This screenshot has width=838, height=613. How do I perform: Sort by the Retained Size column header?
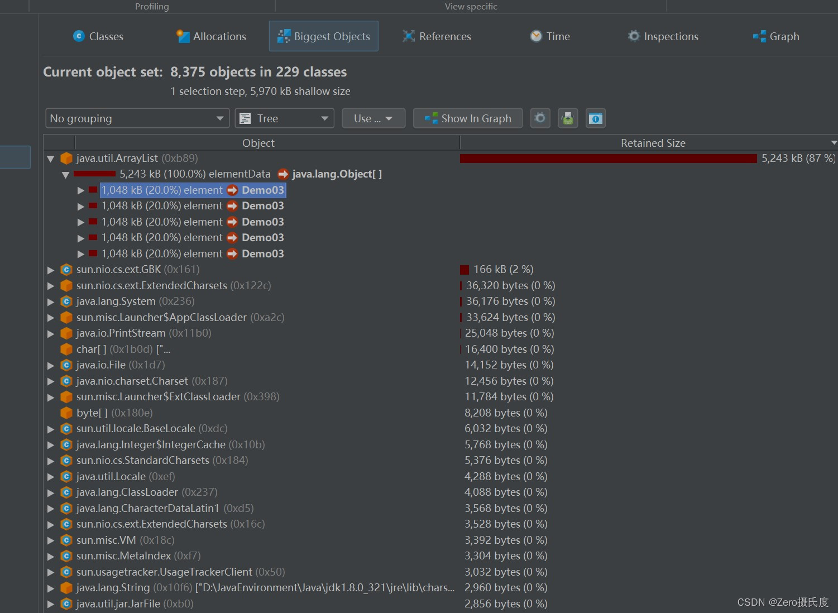(649, 143)
